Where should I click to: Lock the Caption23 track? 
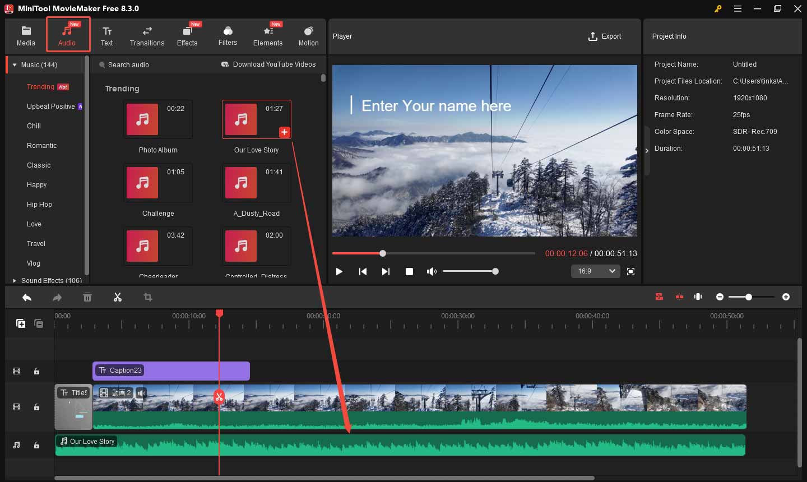(x=36, y=371)
